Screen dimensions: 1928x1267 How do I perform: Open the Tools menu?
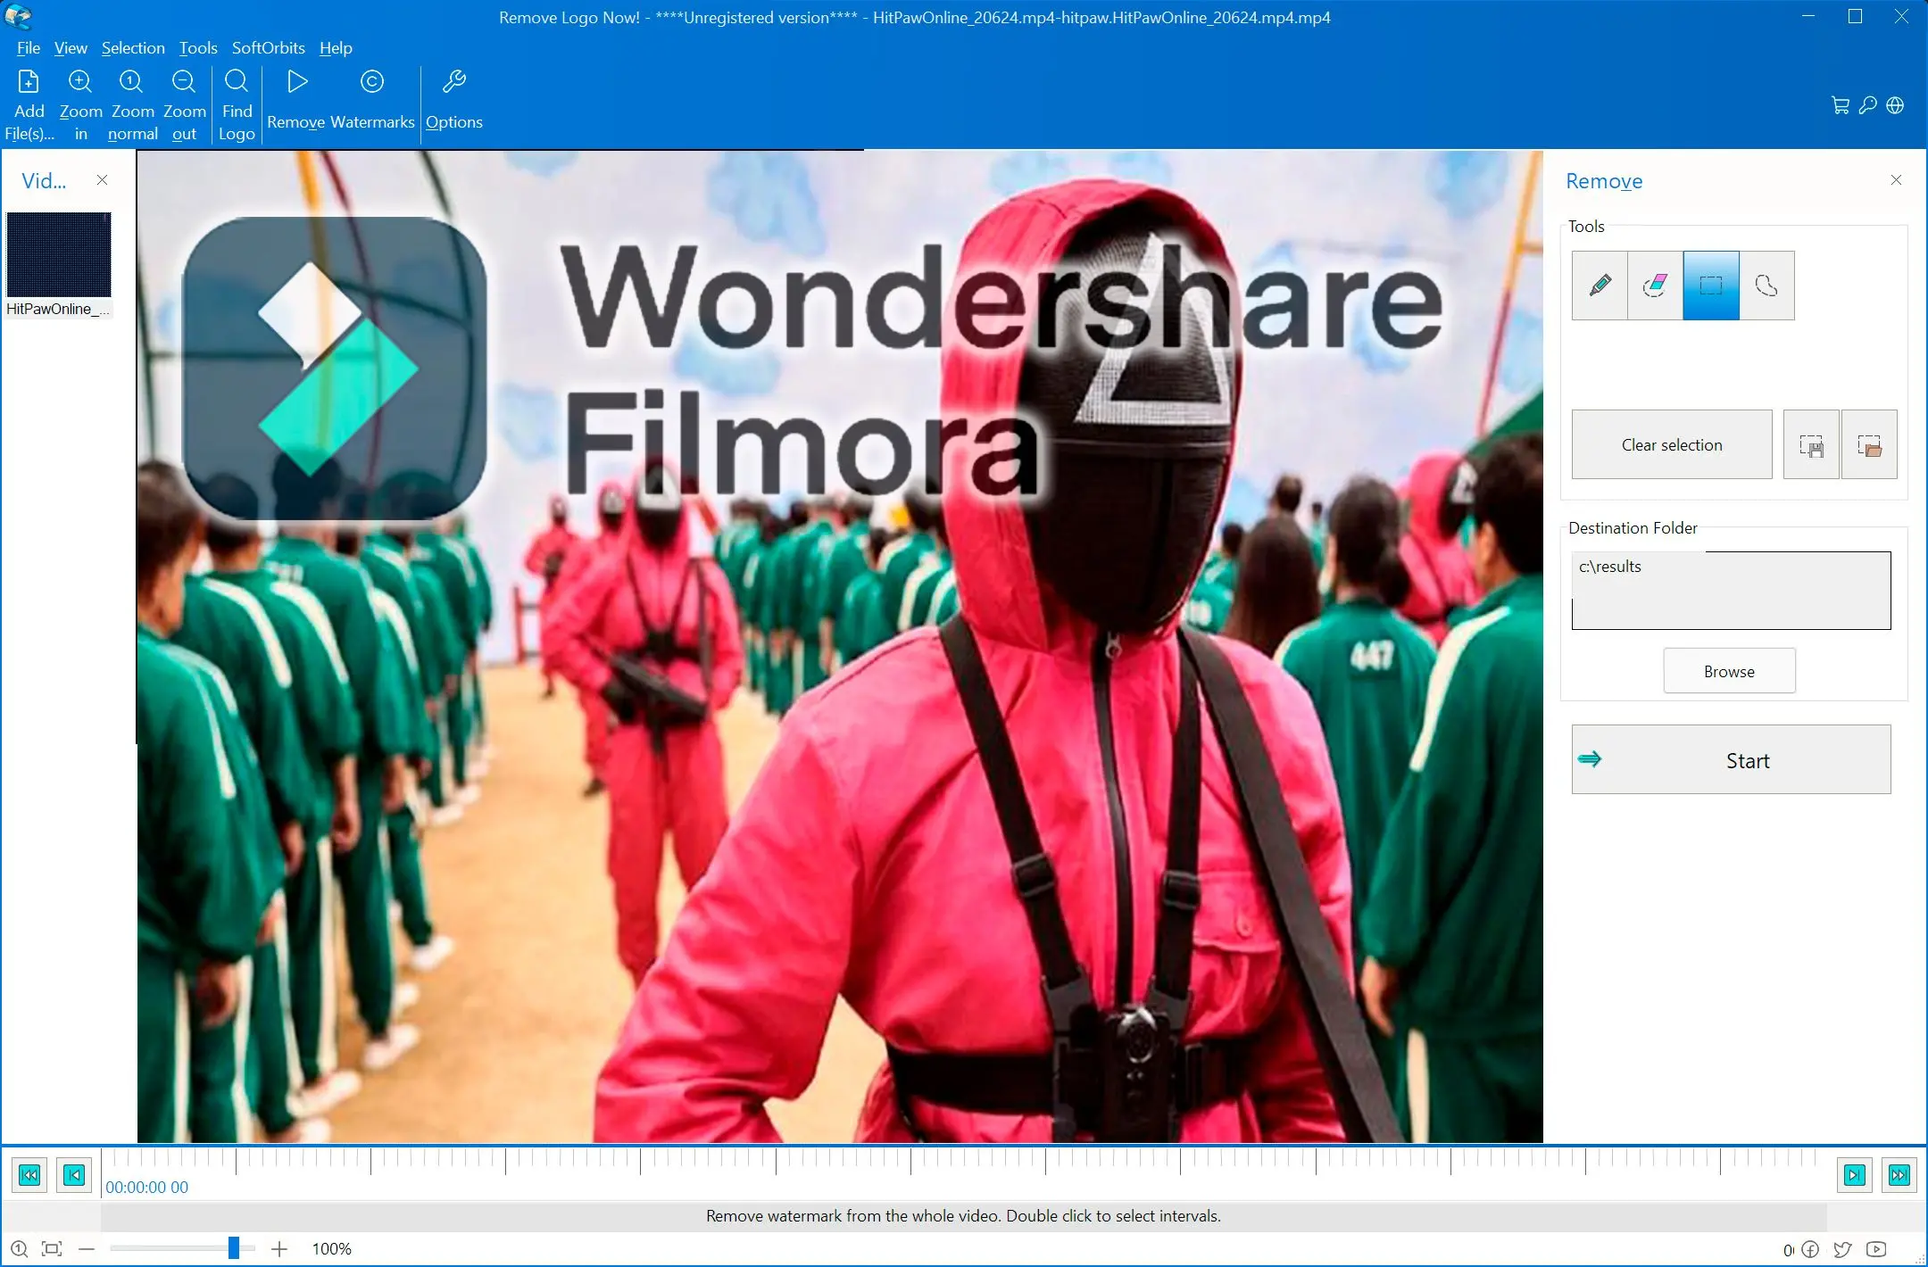coord(196,46)
